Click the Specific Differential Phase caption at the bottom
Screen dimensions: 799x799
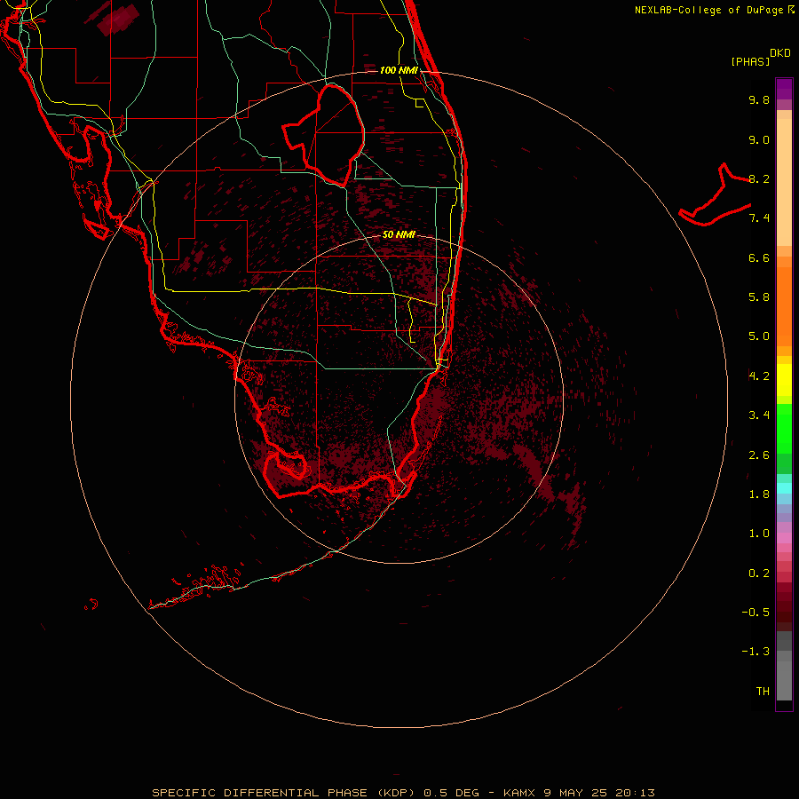click(x=403, y=793)
